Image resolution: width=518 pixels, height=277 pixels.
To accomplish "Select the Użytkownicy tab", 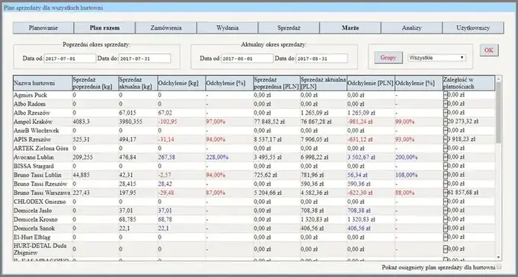I will pyautogui.click(x=473, y=28).
